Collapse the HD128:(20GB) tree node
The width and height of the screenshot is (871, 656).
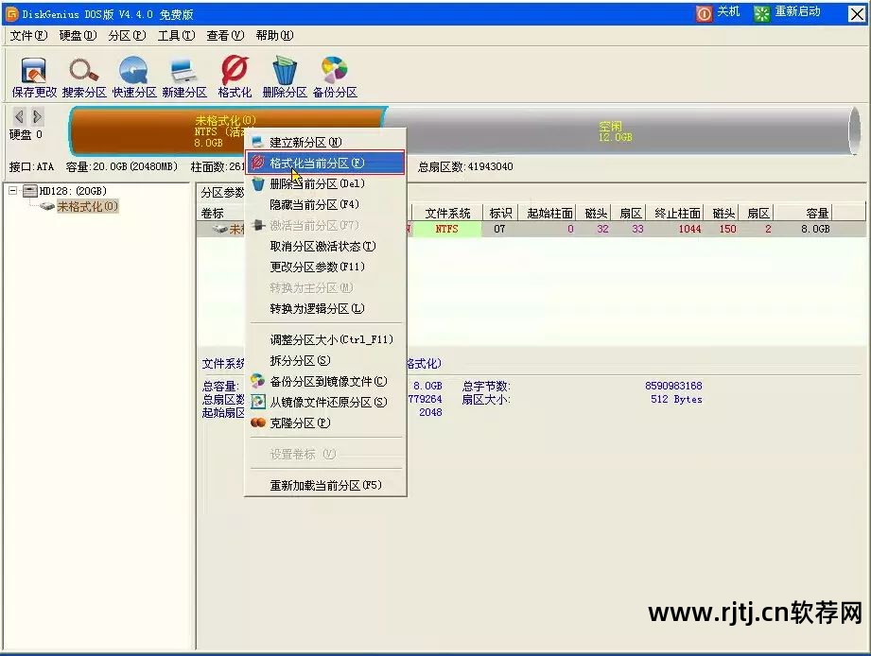pos(13,191)
